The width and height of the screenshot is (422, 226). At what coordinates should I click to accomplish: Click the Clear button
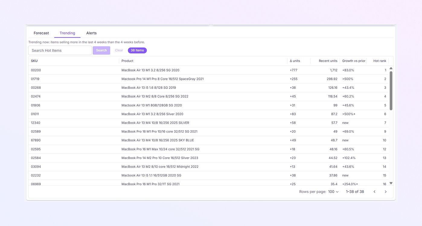[x=119, y=50]
